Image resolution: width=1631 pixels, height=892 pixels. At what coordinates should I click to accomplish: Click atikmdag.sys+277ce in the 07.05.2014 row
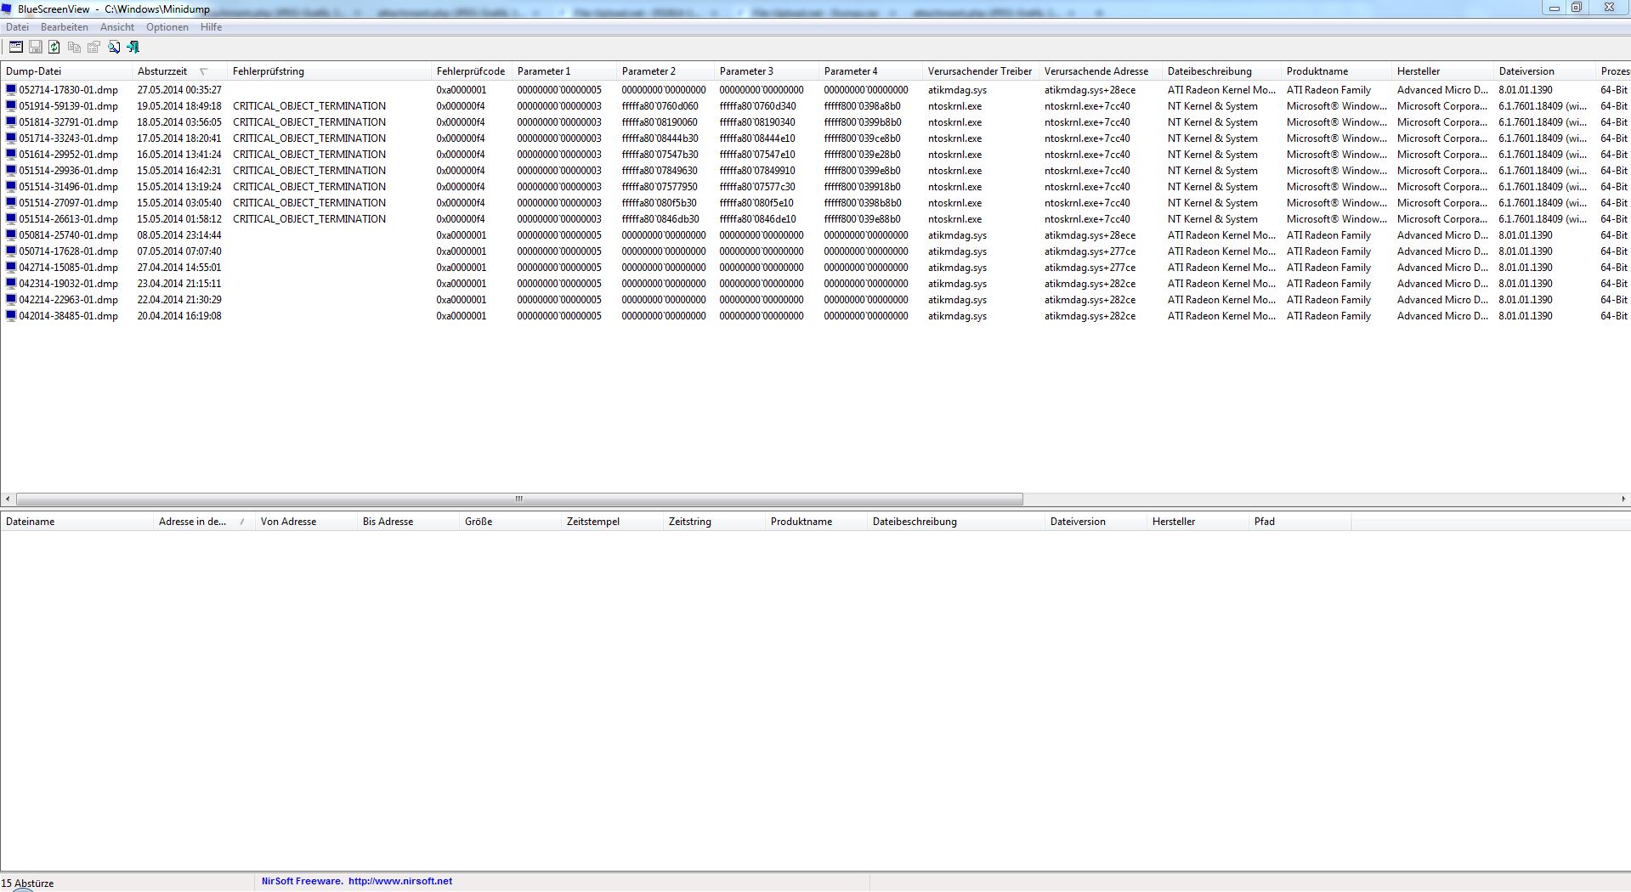pos(1090,251)
